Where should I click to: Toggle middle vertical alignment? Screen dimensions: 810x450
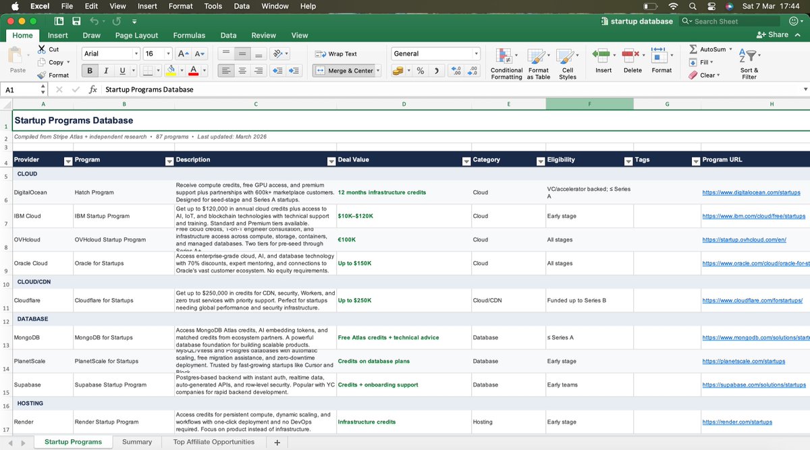pyautogui.click(x=243, y=54)
